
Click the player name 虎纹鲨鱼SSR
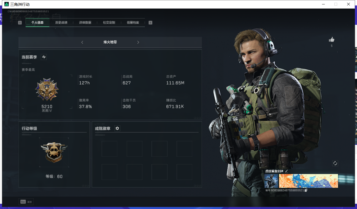point(274,171)
